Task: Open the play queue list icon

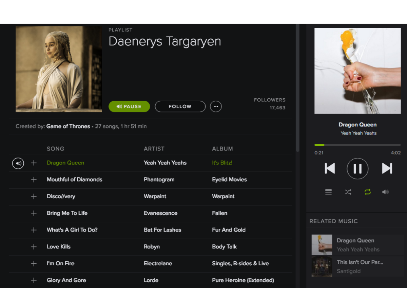Action: pos(328,192)
